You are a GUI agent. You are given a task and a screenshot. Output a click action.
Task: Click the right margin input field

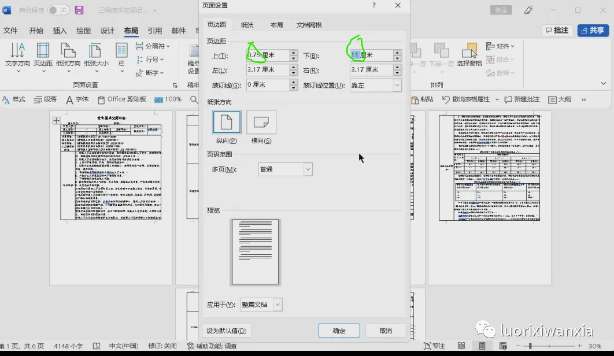point(371,70)
